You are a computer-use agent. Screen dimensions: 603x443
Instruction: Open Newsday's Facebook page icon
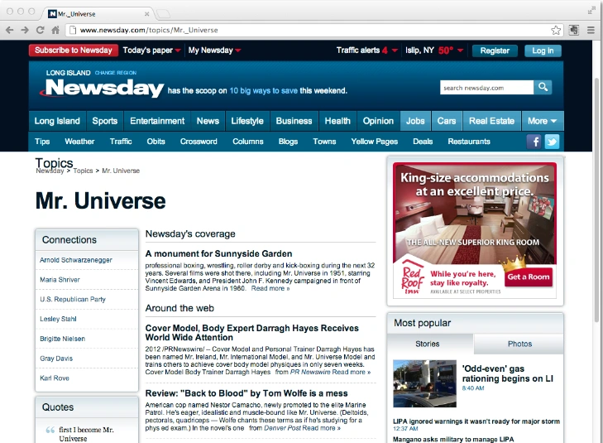pos(534,142)
